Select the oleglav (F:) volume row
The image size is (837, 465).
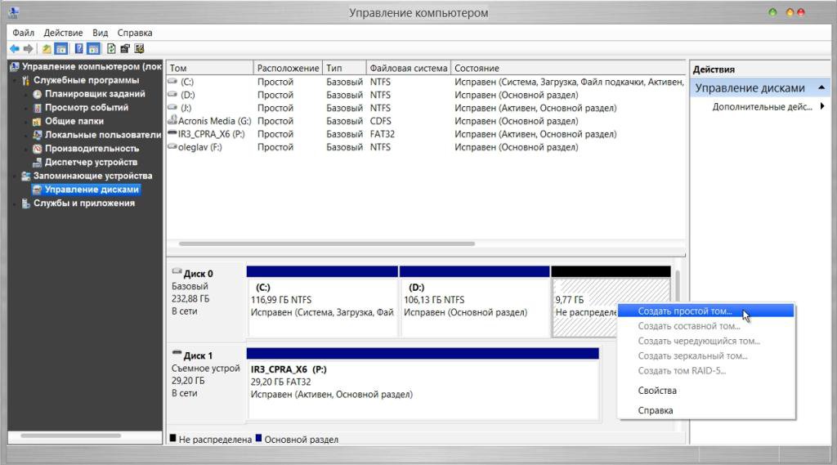(x=425, y=147)
